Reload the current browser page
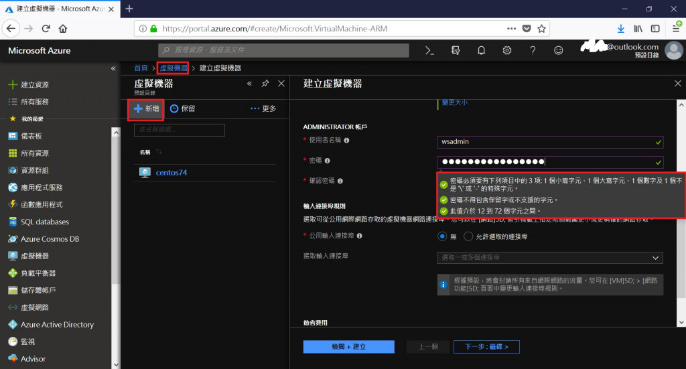The width and height of the screenshot is (686, 369). (x=46, y=29)
